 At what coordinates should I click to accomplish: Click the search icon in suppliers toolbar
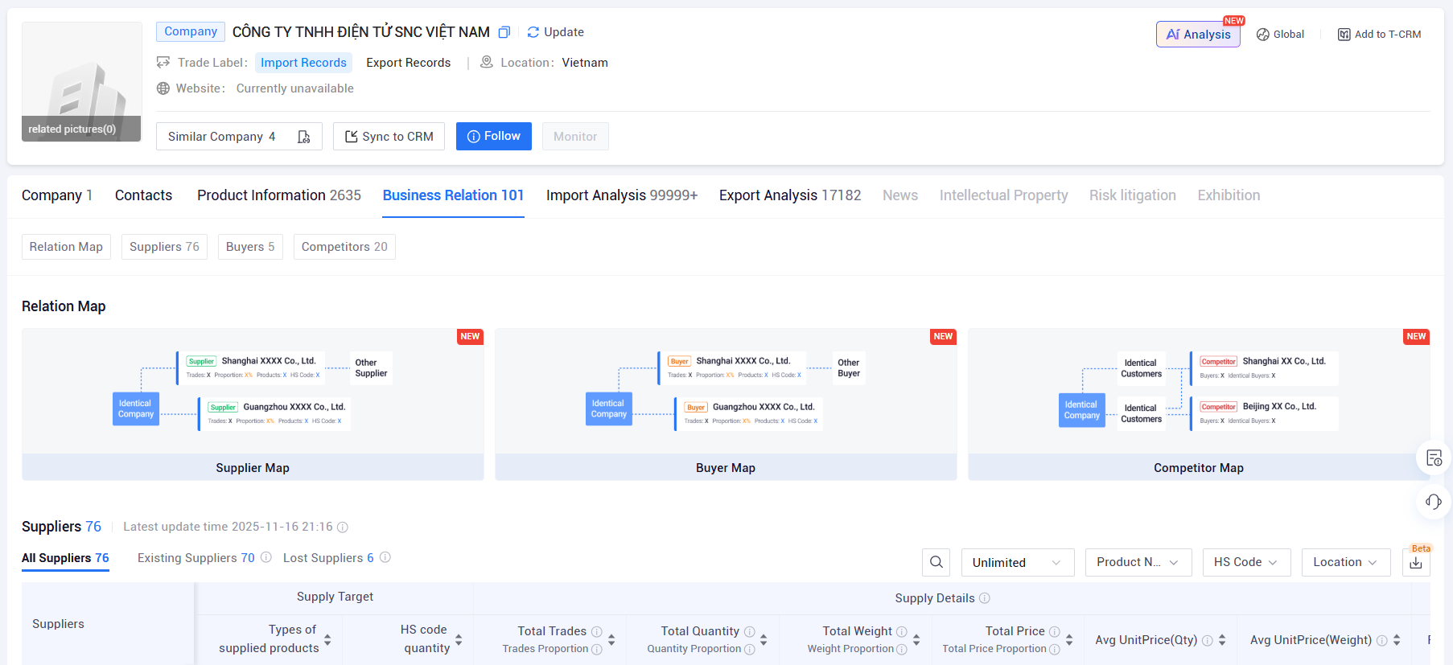[x=936, y=562]
